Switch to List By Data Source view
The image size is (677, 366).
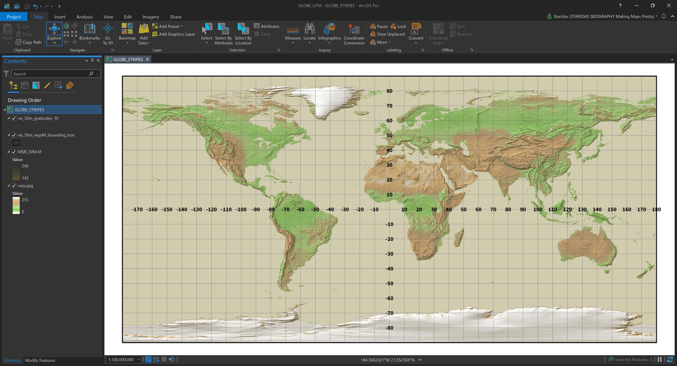(x=25, y=86)
